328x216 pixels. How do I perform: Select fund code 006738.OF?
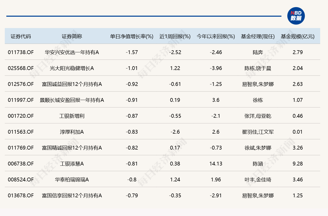21,164
